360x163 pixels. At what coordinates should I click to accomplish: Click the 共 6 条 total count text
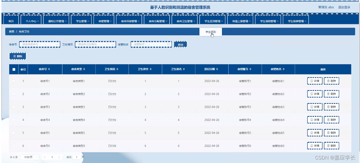coord(14,157)
